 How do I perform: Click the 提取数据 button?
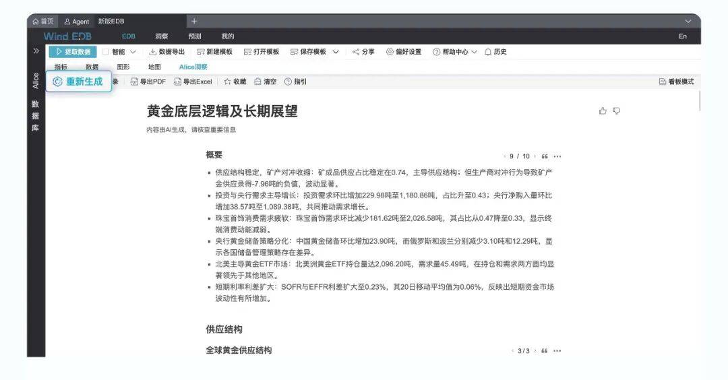coord(73,52)
